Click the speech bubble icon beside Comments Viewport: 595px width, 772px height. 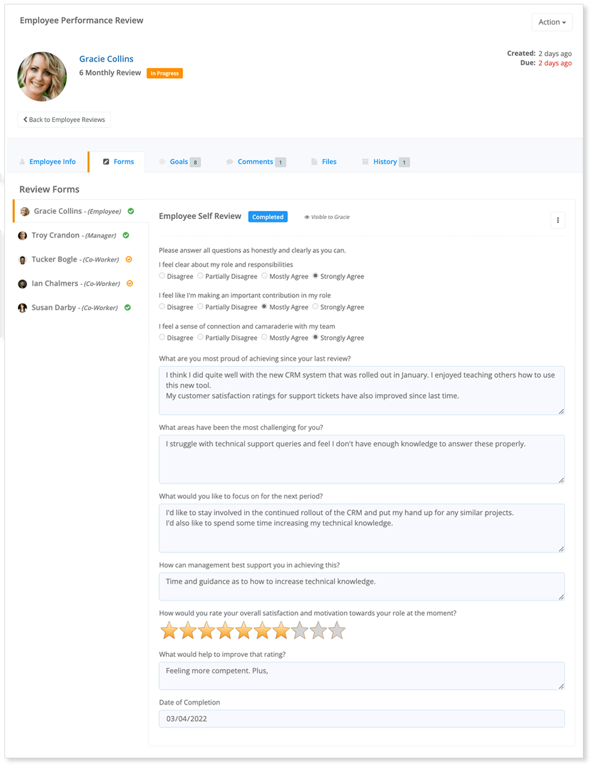point(230,161)
